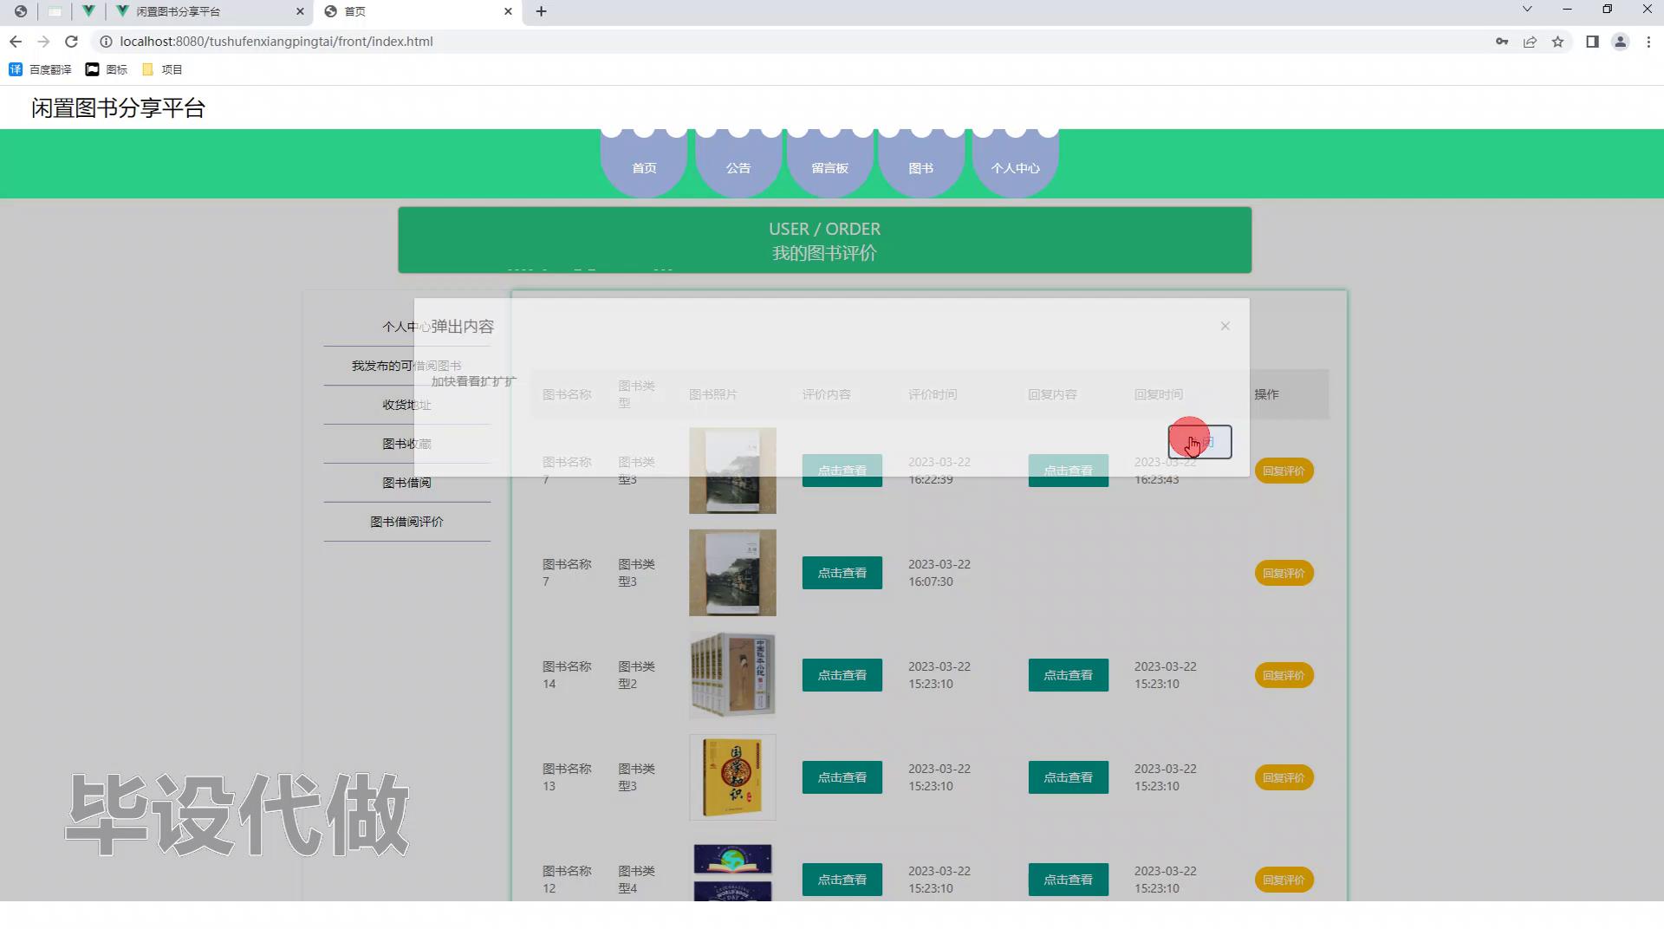Open the tab search chevron
Screen dimensions: 1664x929
1527,10
